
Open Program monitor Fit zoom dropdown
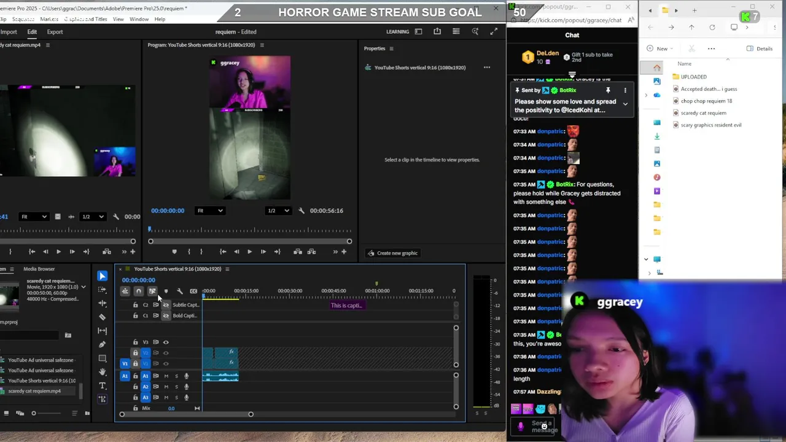[x=209, y=211]
